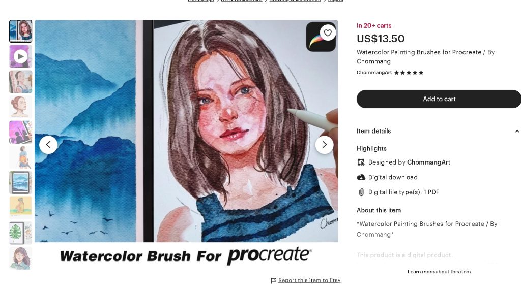Open the ChommangArt shop link
Image resolution: width=521 pixels, height=294 pixels.
(x=374, y=73)
